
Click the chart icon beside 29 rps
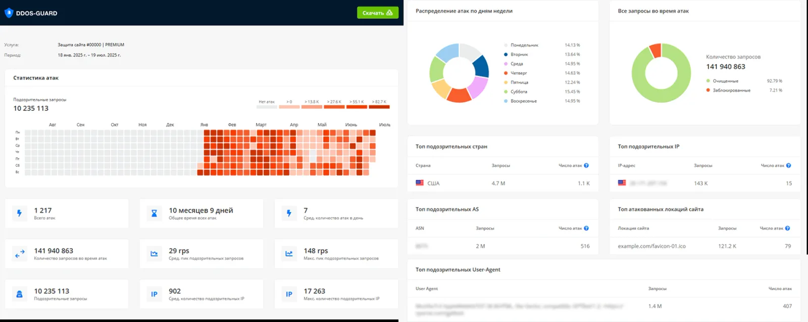point(154,253)
